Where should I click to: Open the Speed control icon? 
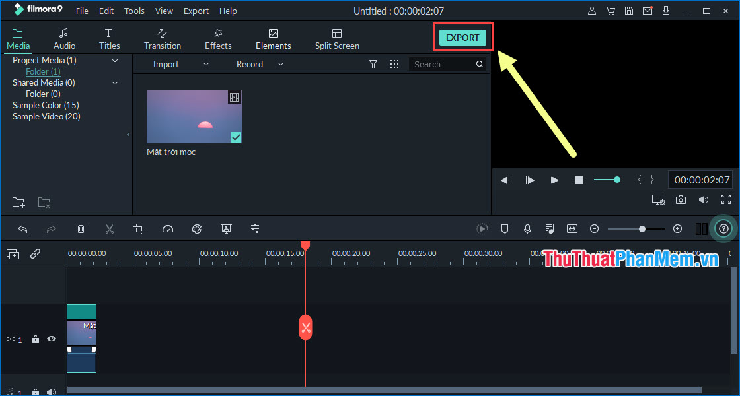(x=168, y=228)
